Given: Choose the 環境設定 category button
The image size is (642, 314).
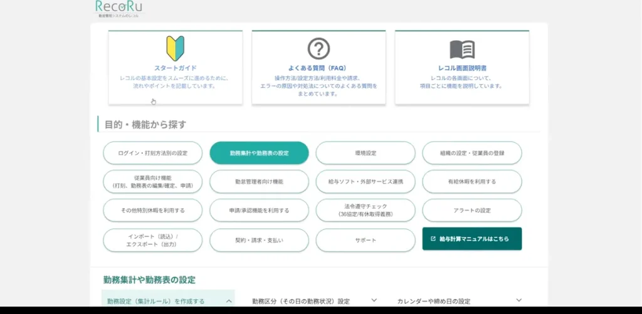Looking at the screenshot, I should tap(365, 153).
